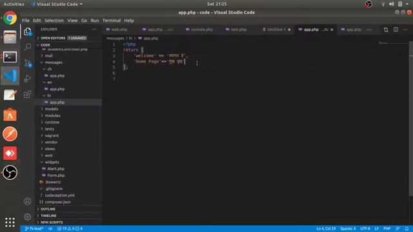The height and width of the screenshot is (232, 413).
Task: Open notifications bell in status bar
Action: pyautogui.click(x=407, y=229)
